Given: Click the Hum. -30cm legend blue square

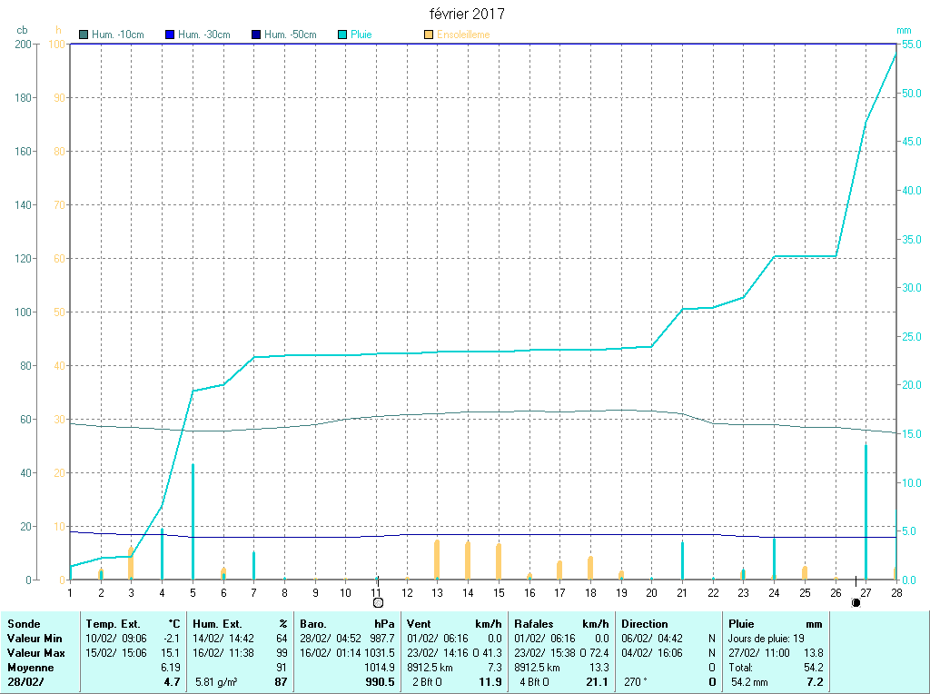Looking at the screenshot, I should pos(170,35).
